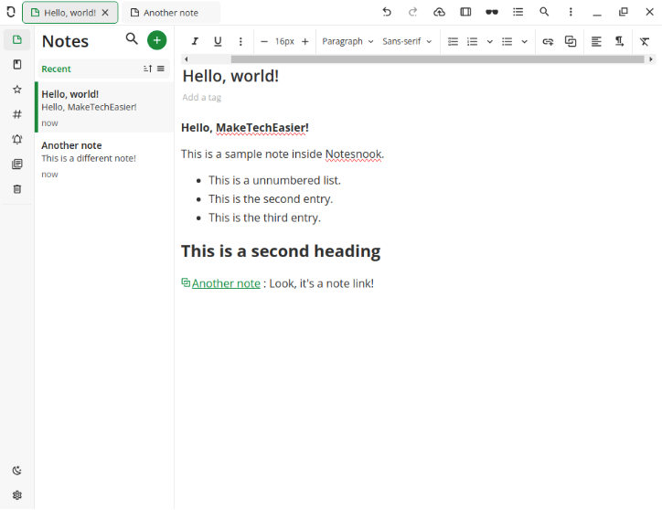Image resolution: width=662 pixels, height=510 pixels.
Task: Click the toolbar horizontal scrollbar thumb
Action: coord(437,59)
